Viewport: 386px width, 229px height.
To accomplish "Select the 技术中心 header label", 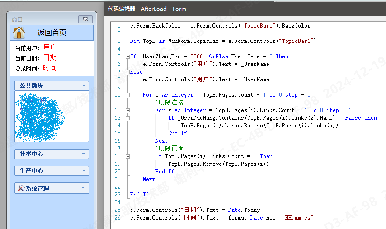I will [x=32, y=154].
